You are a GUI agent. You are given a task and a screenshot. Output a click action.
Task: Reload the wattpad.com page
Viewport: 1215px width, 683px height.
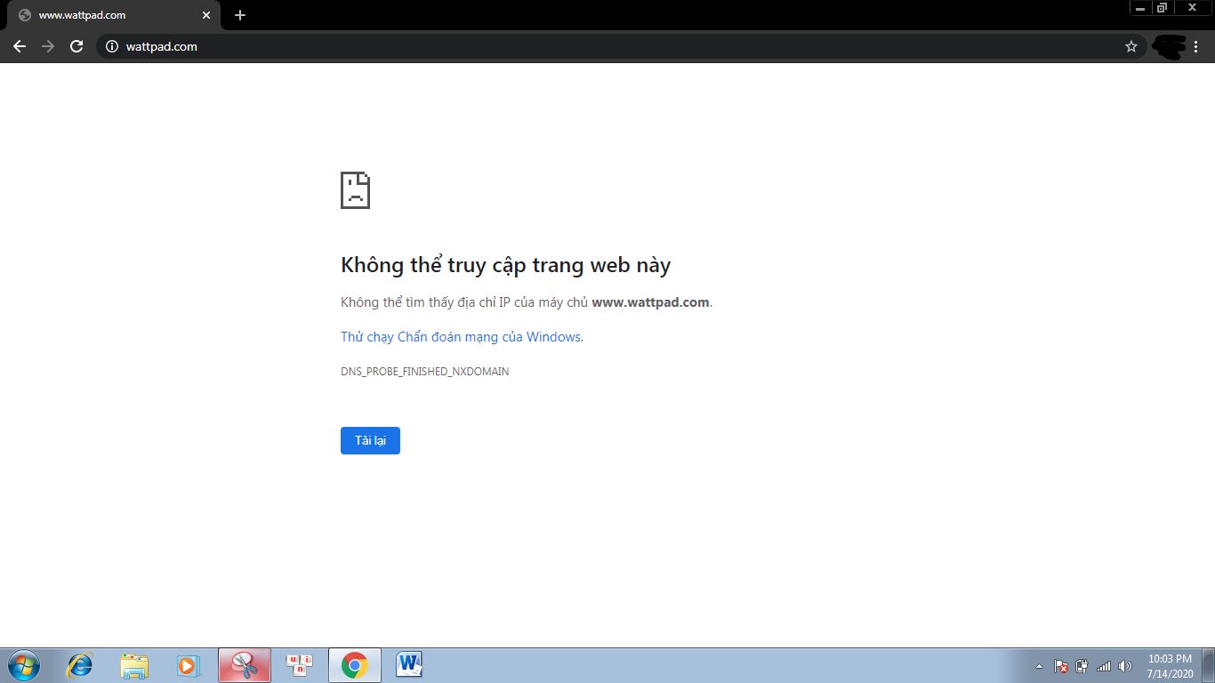click(x=76, y=46)
